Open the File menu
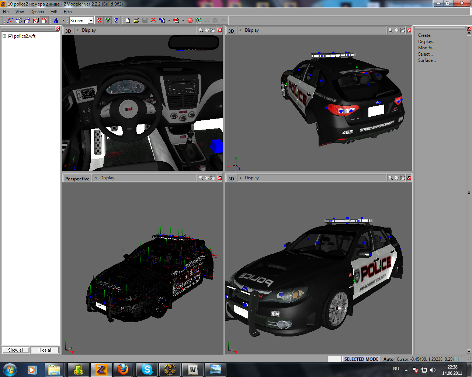The height and width of the screenshot is (377, 472). tap(6, 12)
